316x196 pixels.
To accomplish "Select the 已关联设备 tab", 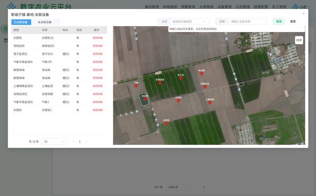I will pos(21,22).
